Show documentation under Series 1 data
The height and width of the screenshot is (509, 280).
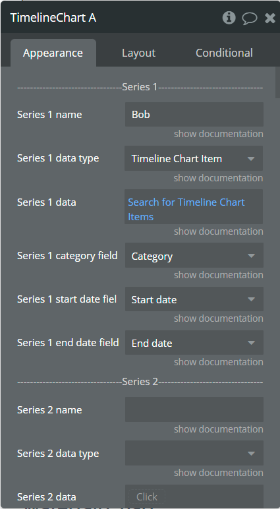point(218,231)
